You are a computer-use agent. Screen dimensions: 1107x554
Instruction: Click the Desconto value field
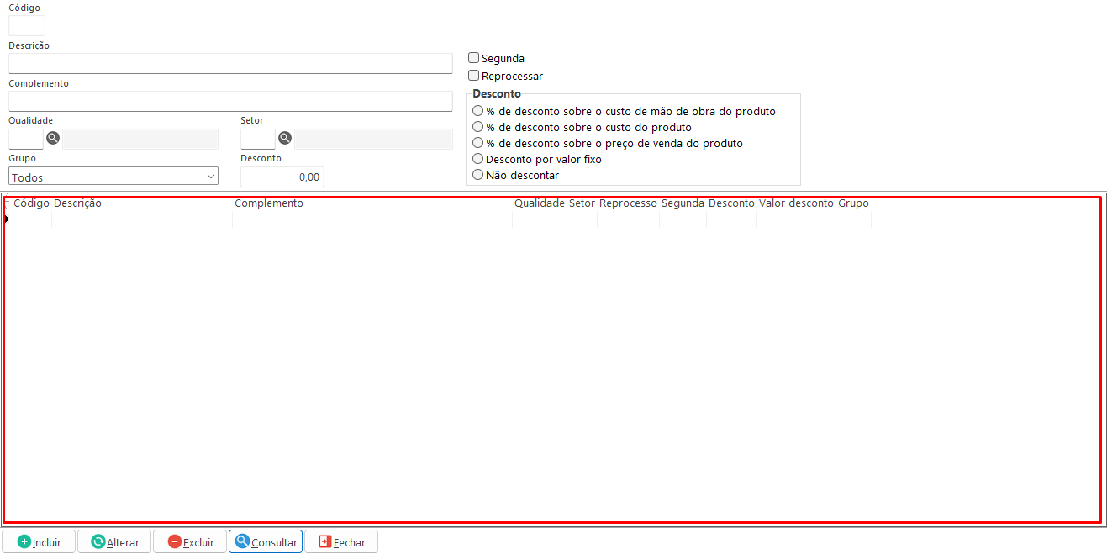(282, 177)
